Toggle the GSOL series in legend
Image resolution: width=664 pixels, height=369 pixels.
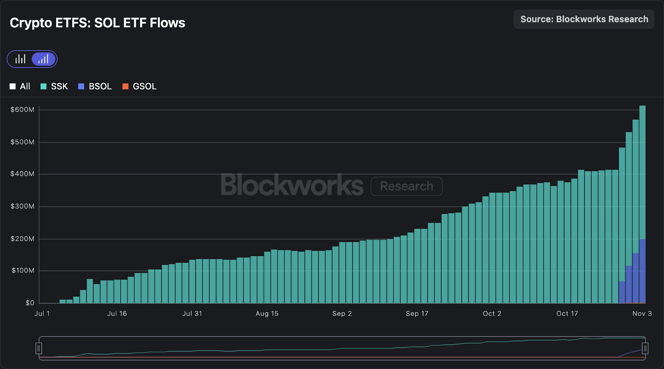pos(139,86)
